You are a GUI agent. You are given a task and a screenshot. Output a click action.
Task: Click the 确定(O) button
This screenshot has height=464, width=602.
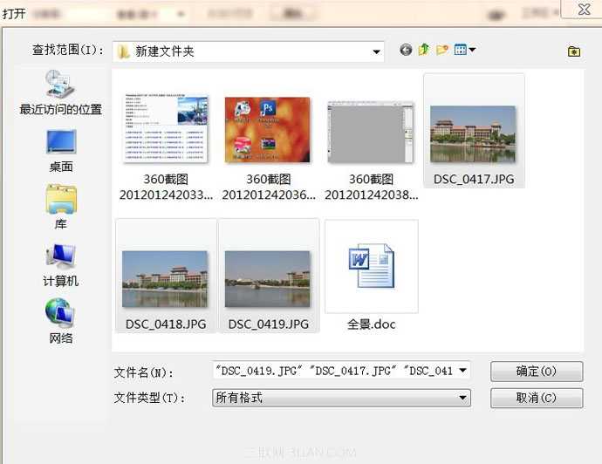537,372
